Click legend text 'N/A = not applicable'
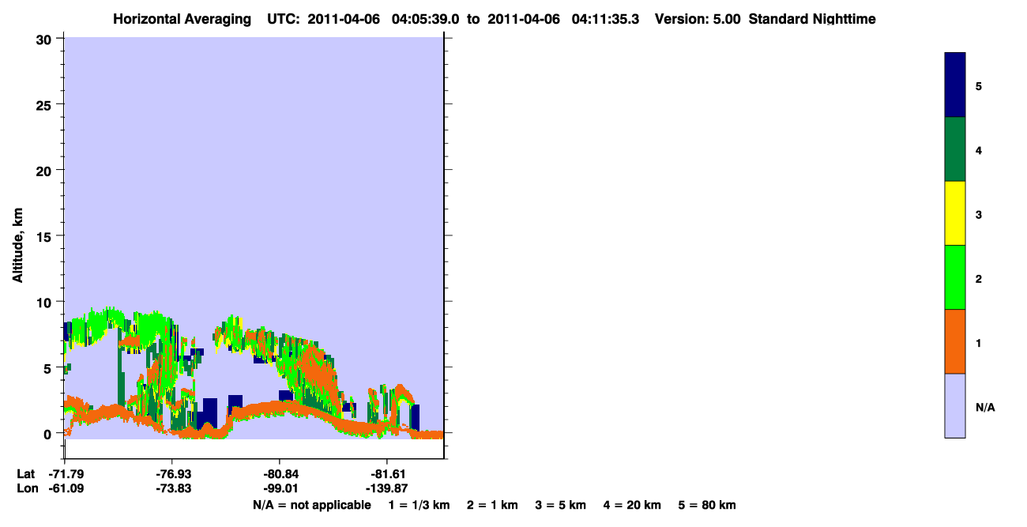Image resolution: width=1027 pixels, height=527 pixels. [312, 505]
